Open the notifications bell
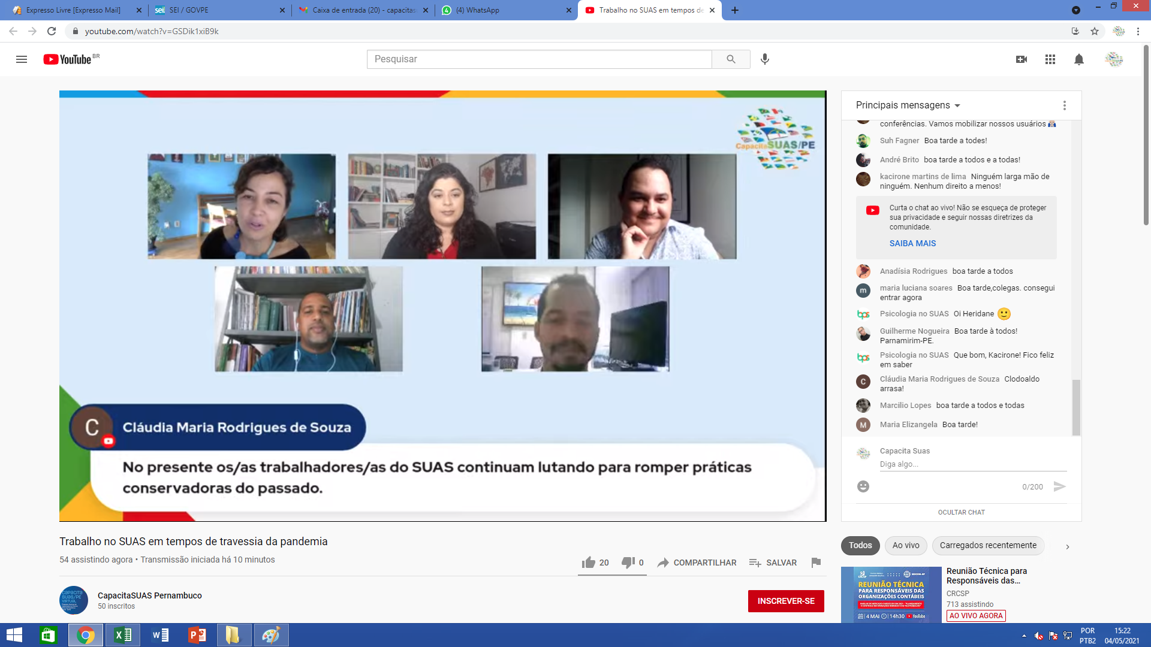This screenshot has height=647, width=1151. (x=1079, y=59)
